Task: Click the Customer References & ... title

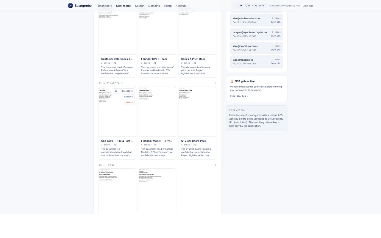Action: point(117,59)
